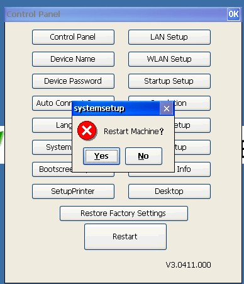
Task: Click the large Restart button
Action: click(125, 237)
